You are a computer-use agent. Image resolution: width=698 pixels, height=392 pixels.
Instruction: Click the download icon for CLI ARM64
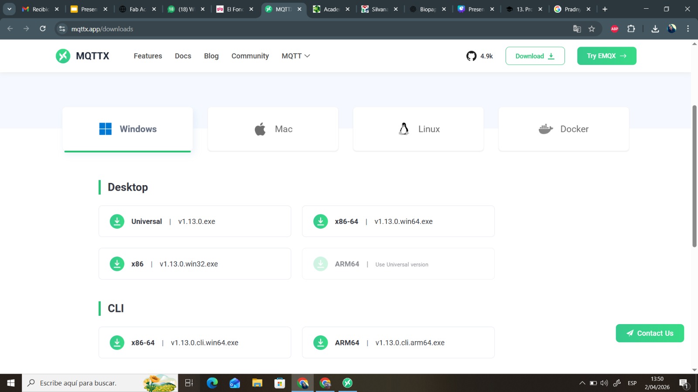321,343
